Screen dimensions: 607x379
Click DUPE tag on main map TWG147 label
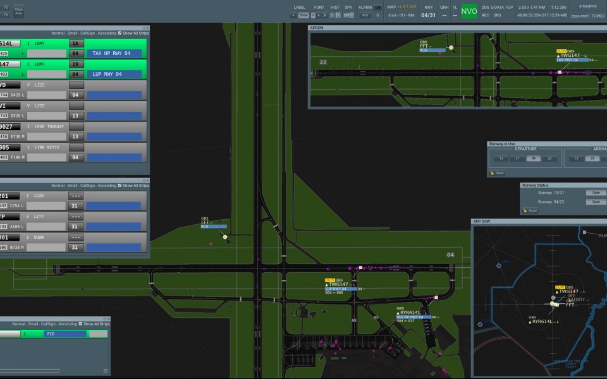329,280
